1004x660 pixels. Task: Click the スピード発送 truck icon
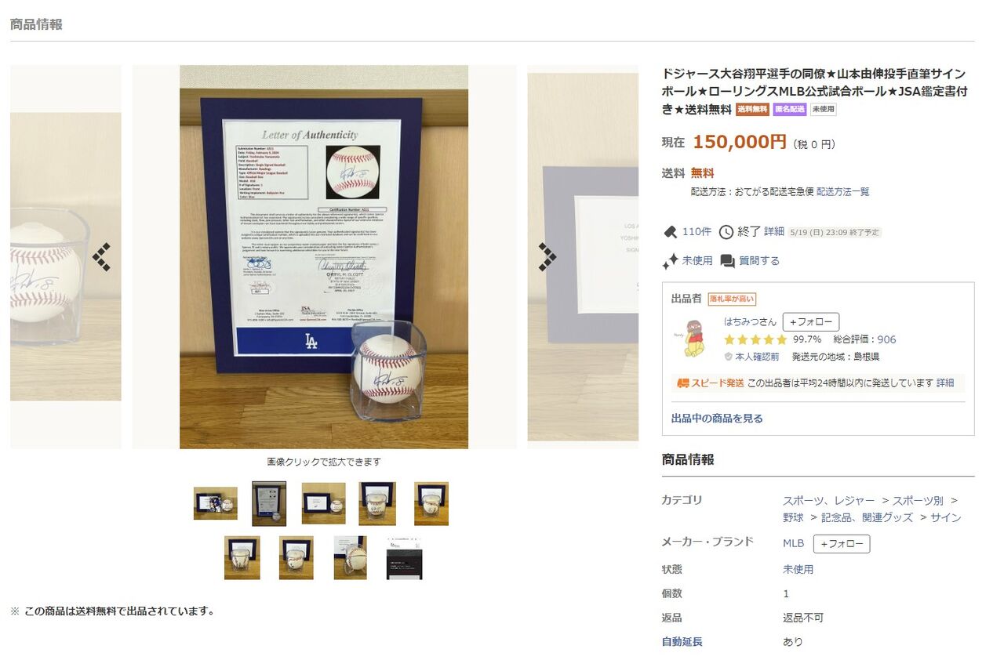[683, 383]
